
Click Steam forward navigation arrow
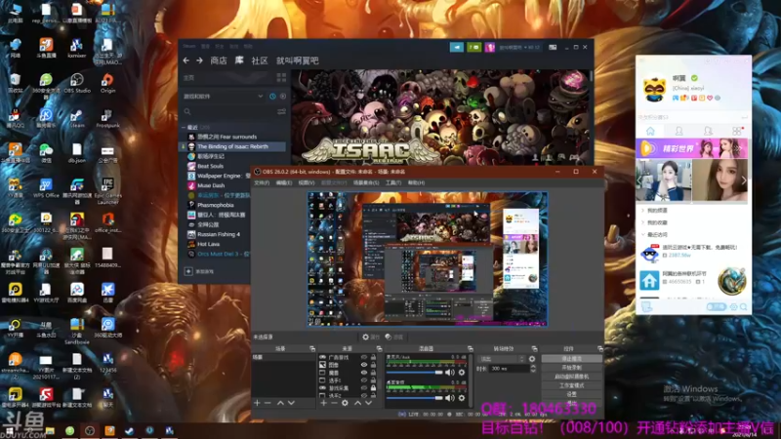(x=199, y=60)
